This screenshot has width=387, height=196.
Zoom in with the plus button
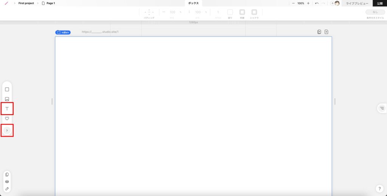point(308,3)
